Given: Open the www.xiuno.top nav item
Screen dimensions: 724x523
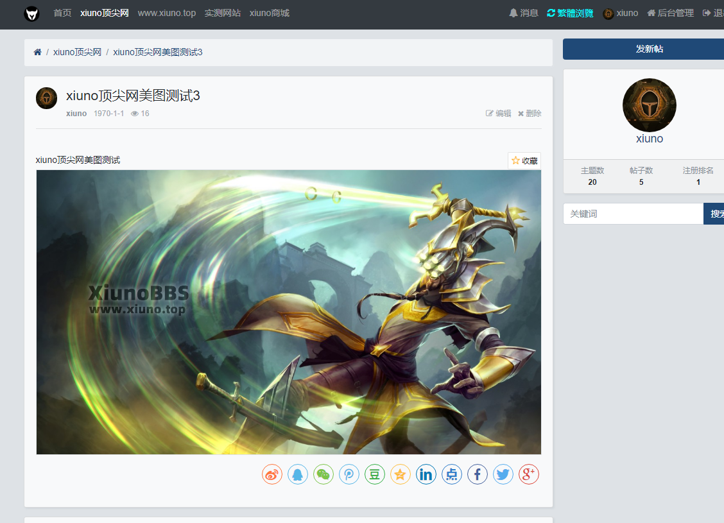Looking at the screenshot, I should click(x=167, y=13).
